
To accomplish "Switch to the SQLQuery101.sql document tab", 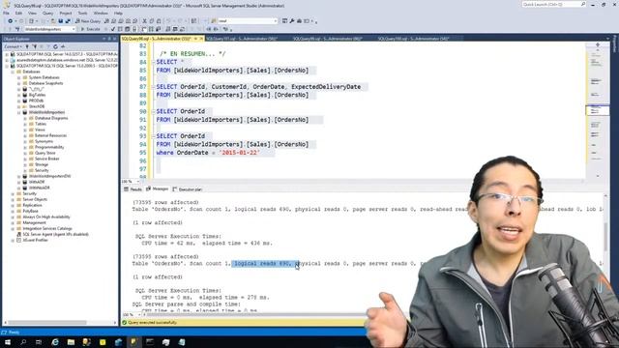I will coord(242,39).
